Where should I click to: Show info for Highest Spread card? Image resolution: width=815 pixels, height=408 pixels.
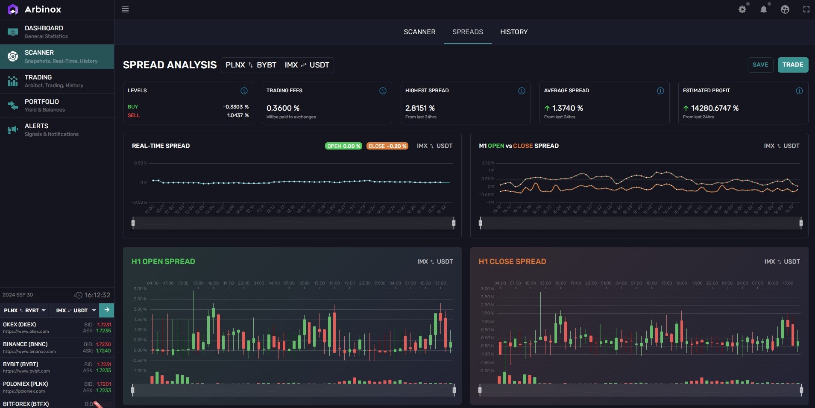pos(522,91)
